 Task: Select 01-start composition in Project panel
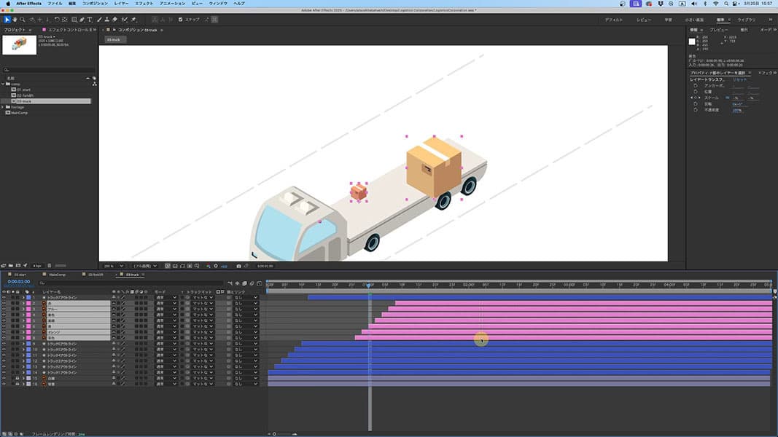23,90
